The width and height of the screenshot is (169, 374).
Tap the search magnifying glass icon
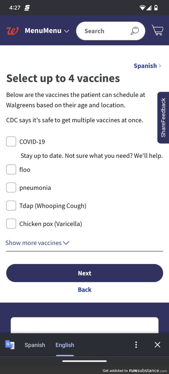(x=135, y=31)
